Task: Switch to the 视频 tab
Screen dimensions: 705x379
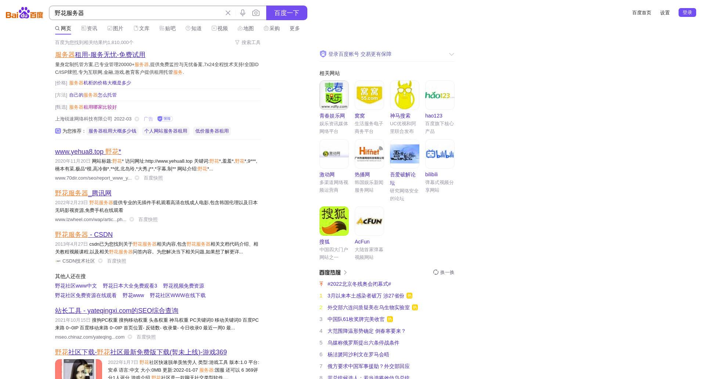Action: [x=220, y=28]
